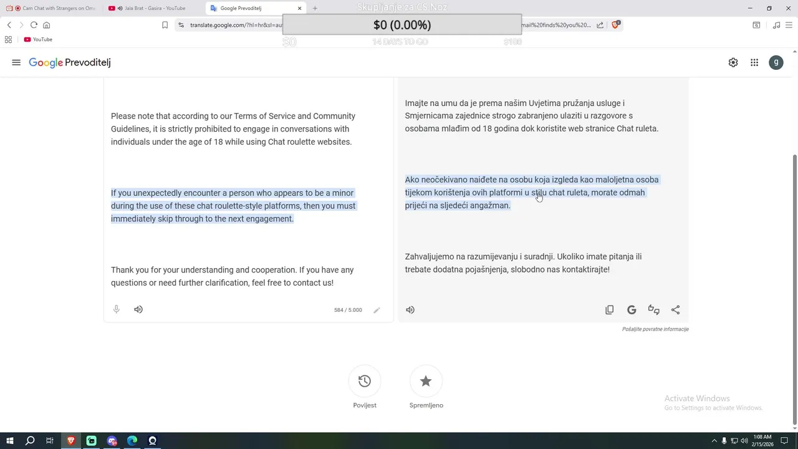Copy the translated text
The image size is (798, 449).
pyautogui.click(x=610, y=309)
